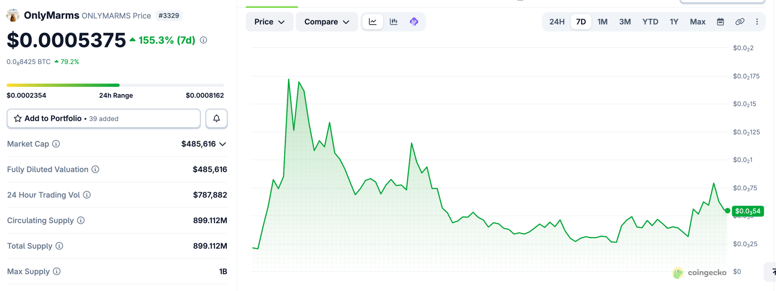
Task: Click the ONLYMARMS Price ticker text
Action: (116, 16)
